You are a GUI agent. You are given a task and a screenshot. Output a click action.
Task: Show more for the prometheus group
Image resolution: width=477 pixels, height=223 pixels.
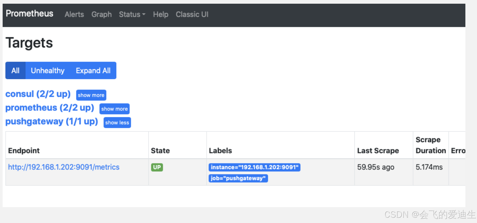[114, 109]
